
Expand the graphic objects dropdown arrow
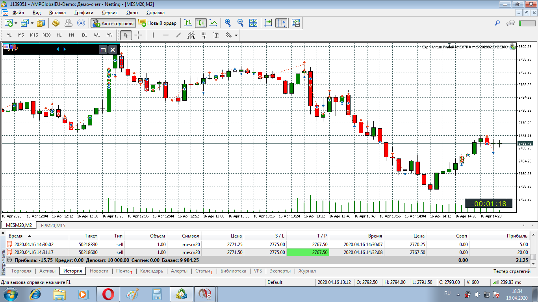click(x=236, y=35)
